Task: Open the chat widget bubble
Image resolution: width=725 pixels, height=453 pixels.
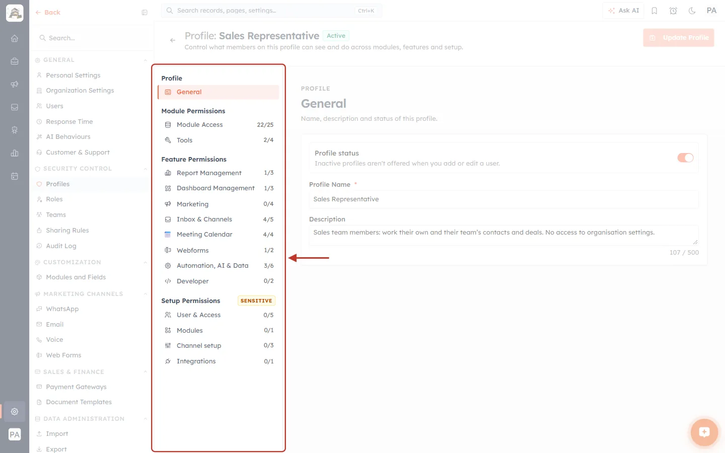Action: coord(704,432)
